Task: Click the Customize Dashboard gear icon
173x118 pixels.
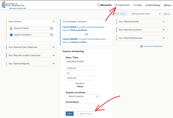Action: 141,46
